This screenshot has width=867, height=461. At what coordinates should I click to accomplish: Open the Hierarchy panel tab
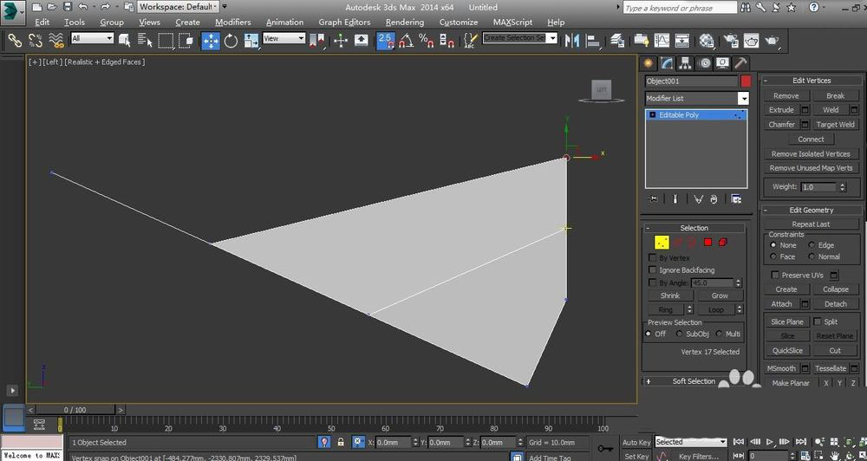(685, 63)
